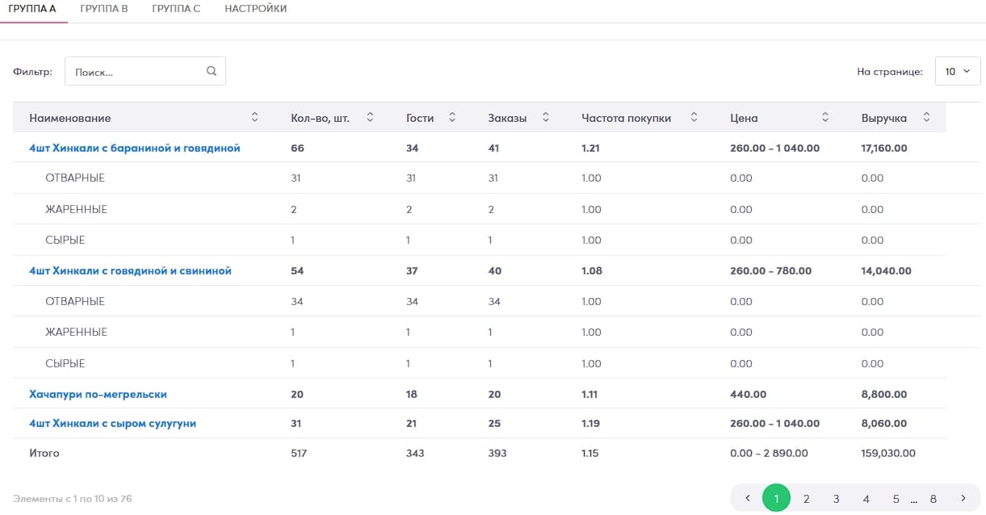Go to page 3 in pagination
Screen dimensions: 986x515
coord(836,499)
